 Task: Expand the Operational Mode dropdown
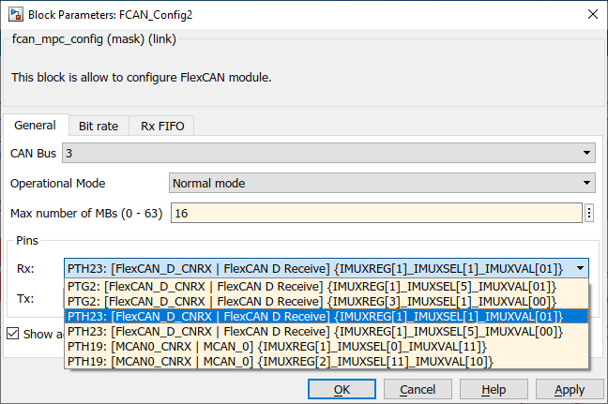tap(382, 183)
